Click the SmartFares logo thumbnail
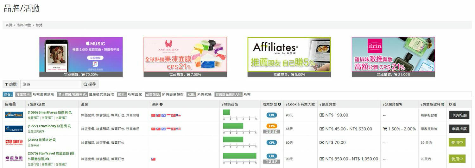This screenshot has width=475, height=168. (x=14, y=115)
